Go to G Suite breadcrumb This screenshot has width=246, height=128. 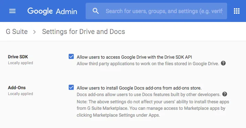[x=17, y=32]
